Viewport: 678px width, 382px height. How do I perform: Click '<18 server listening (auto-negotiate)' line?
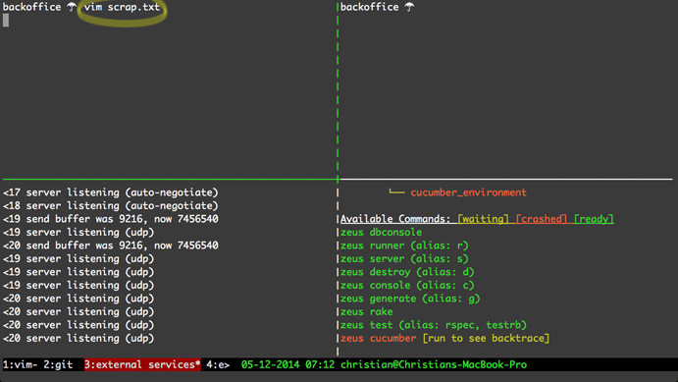point(111,205)
